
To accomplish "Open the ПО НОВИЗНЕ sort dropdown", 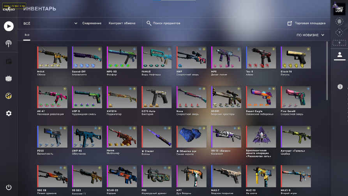I will pos(310,35).
